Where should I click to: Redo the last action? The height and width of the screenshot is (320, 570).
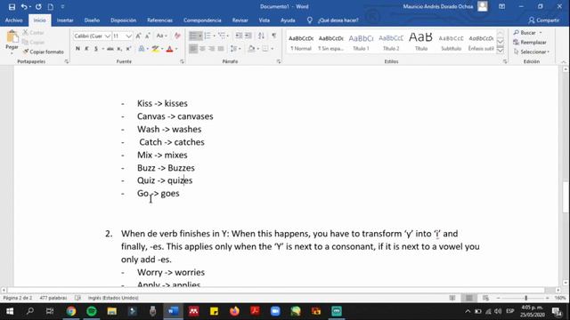[38, 6]
